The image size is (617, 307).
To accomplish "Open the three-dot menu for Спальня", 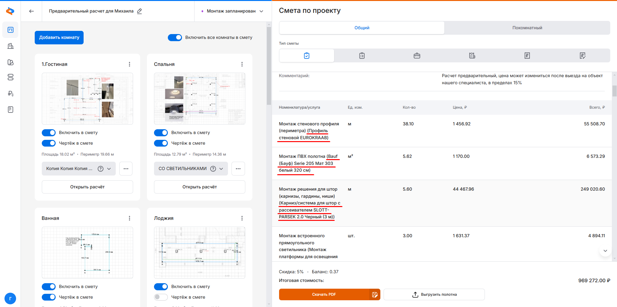I will [x=242, y=64].
